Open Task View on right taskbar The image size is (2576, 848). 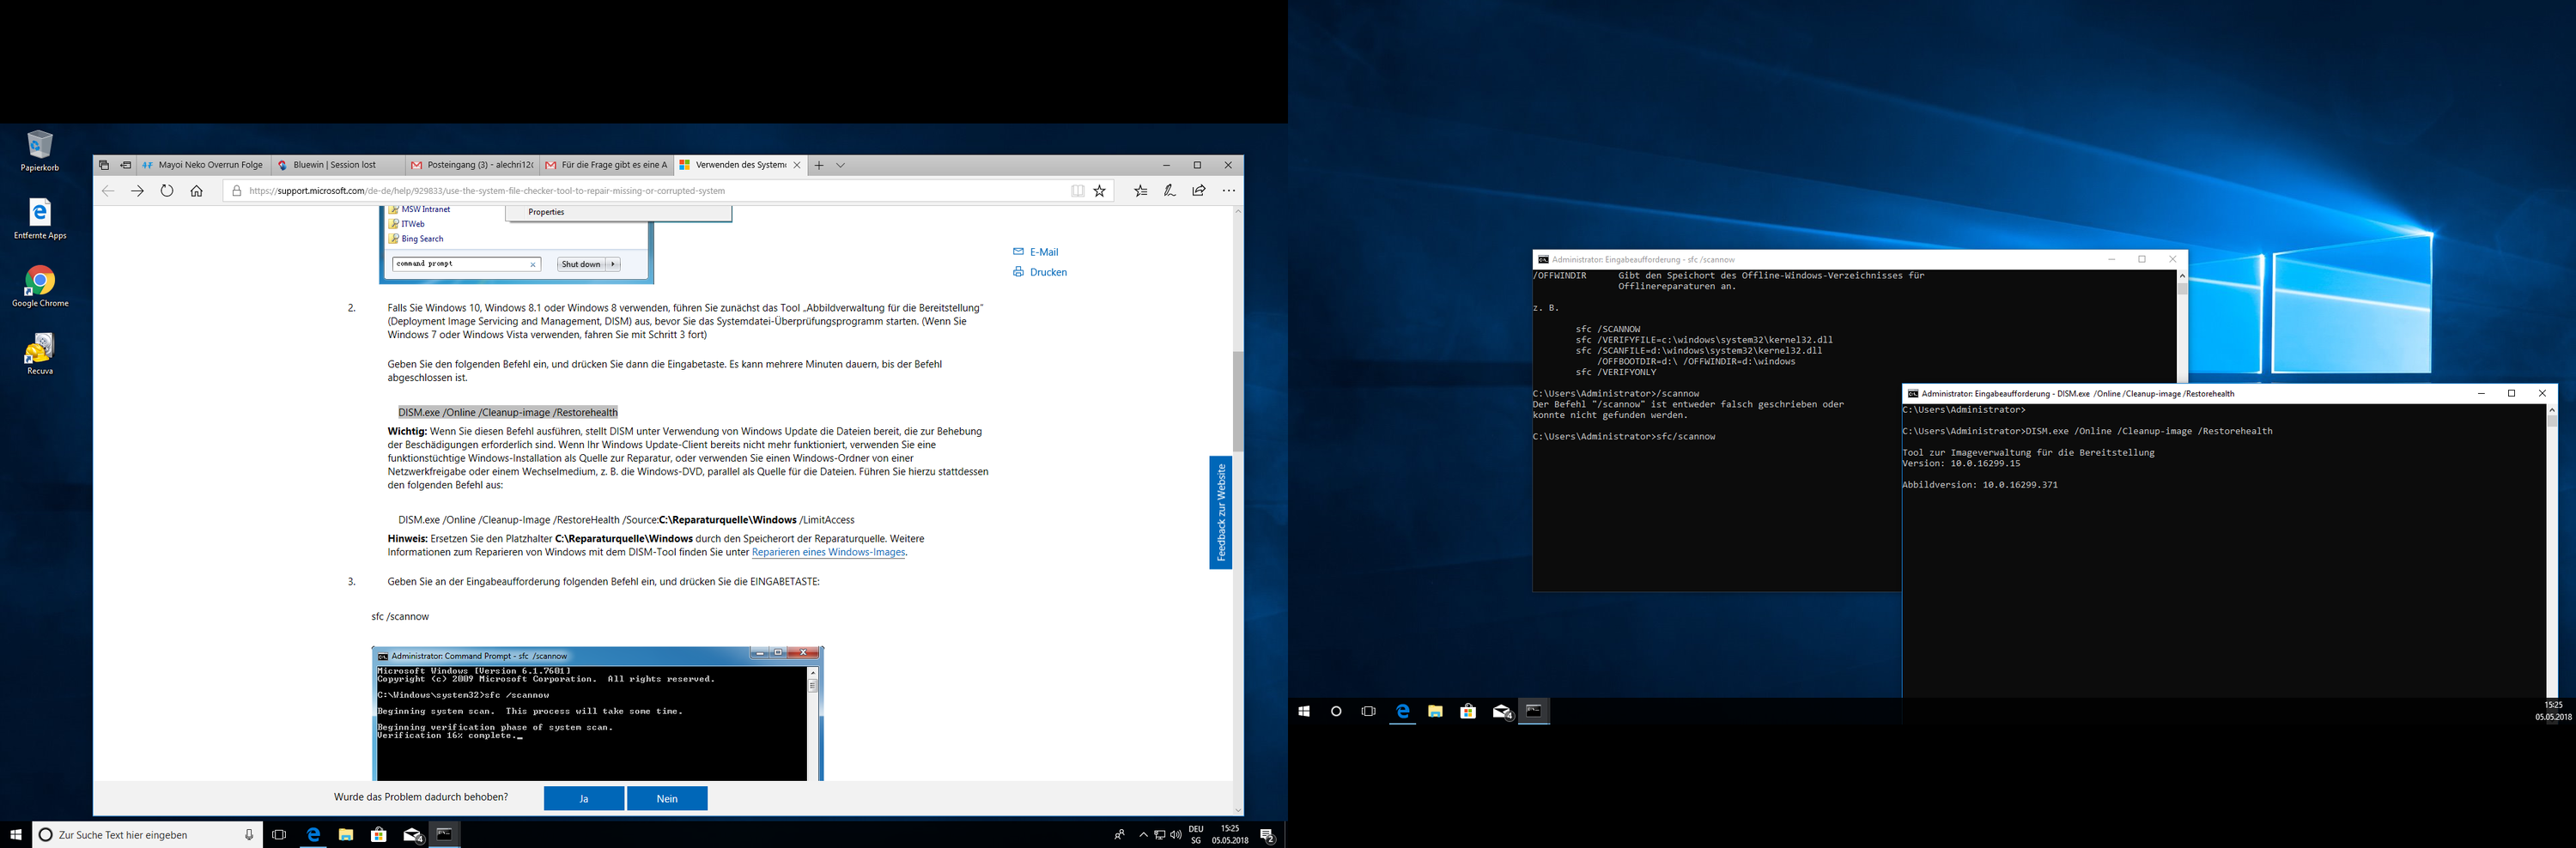tap(1369, 711)
